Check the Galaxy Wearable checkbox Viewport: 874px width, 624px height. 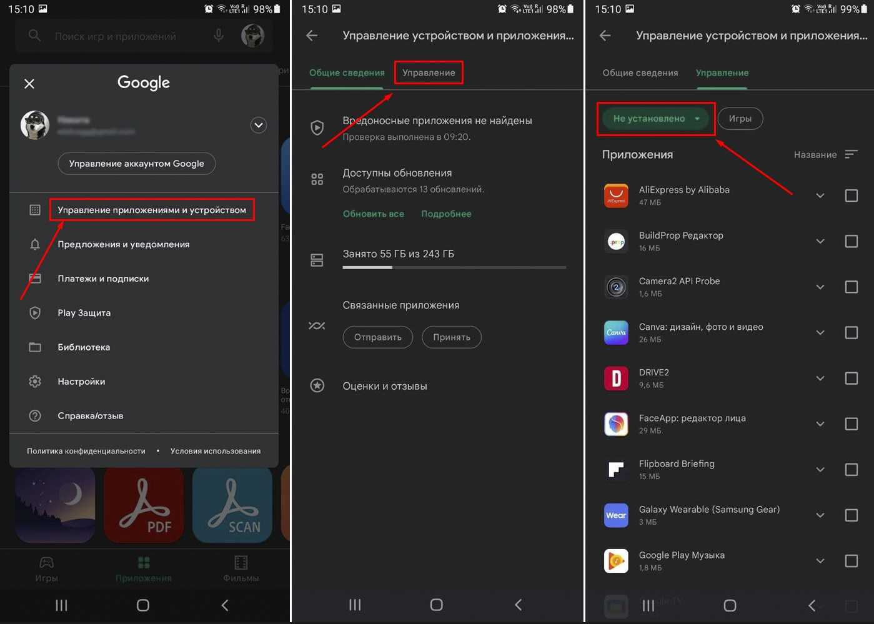click(x=852, y=515)
